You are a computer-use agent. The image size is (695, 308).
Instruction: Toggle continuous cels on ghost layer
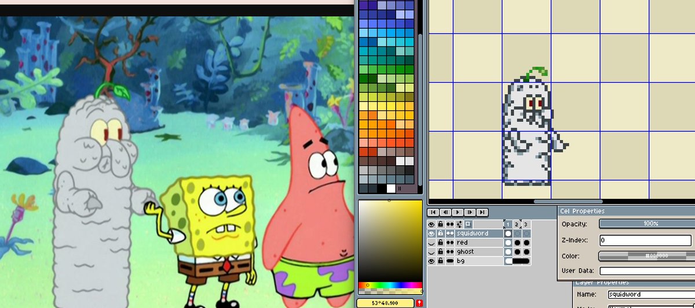coord(450,252)
